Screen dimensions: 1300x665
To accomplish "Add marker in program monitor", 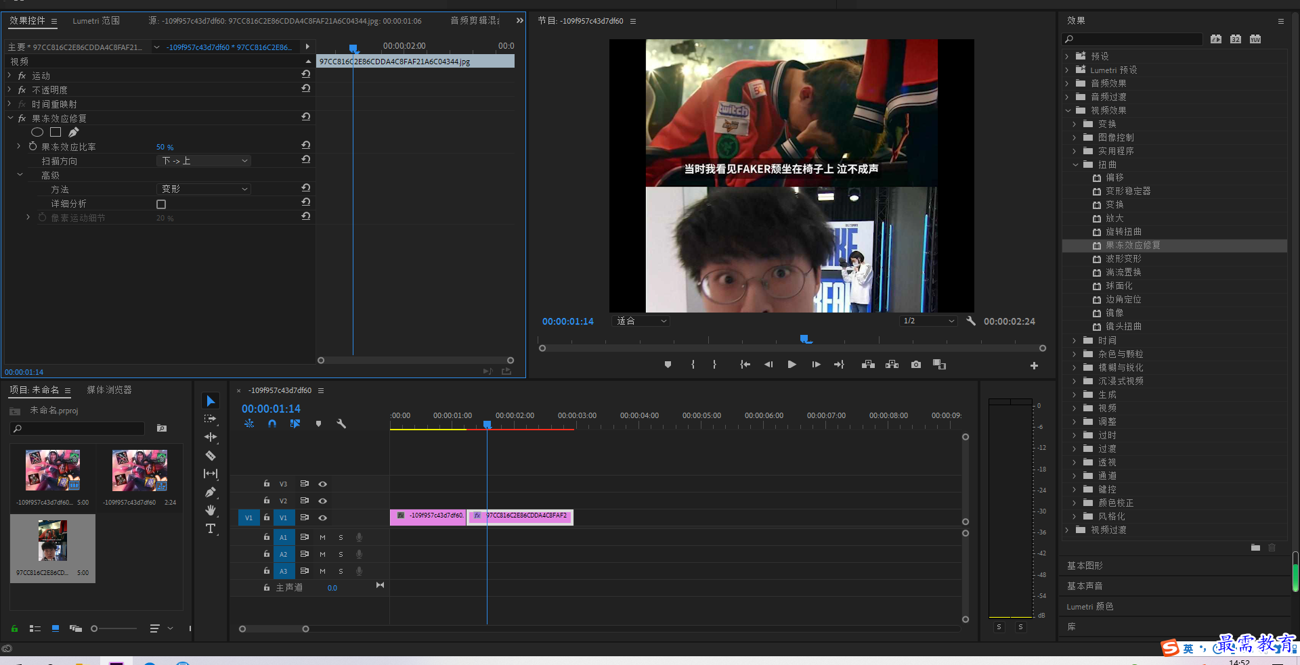I will point(668,365).
